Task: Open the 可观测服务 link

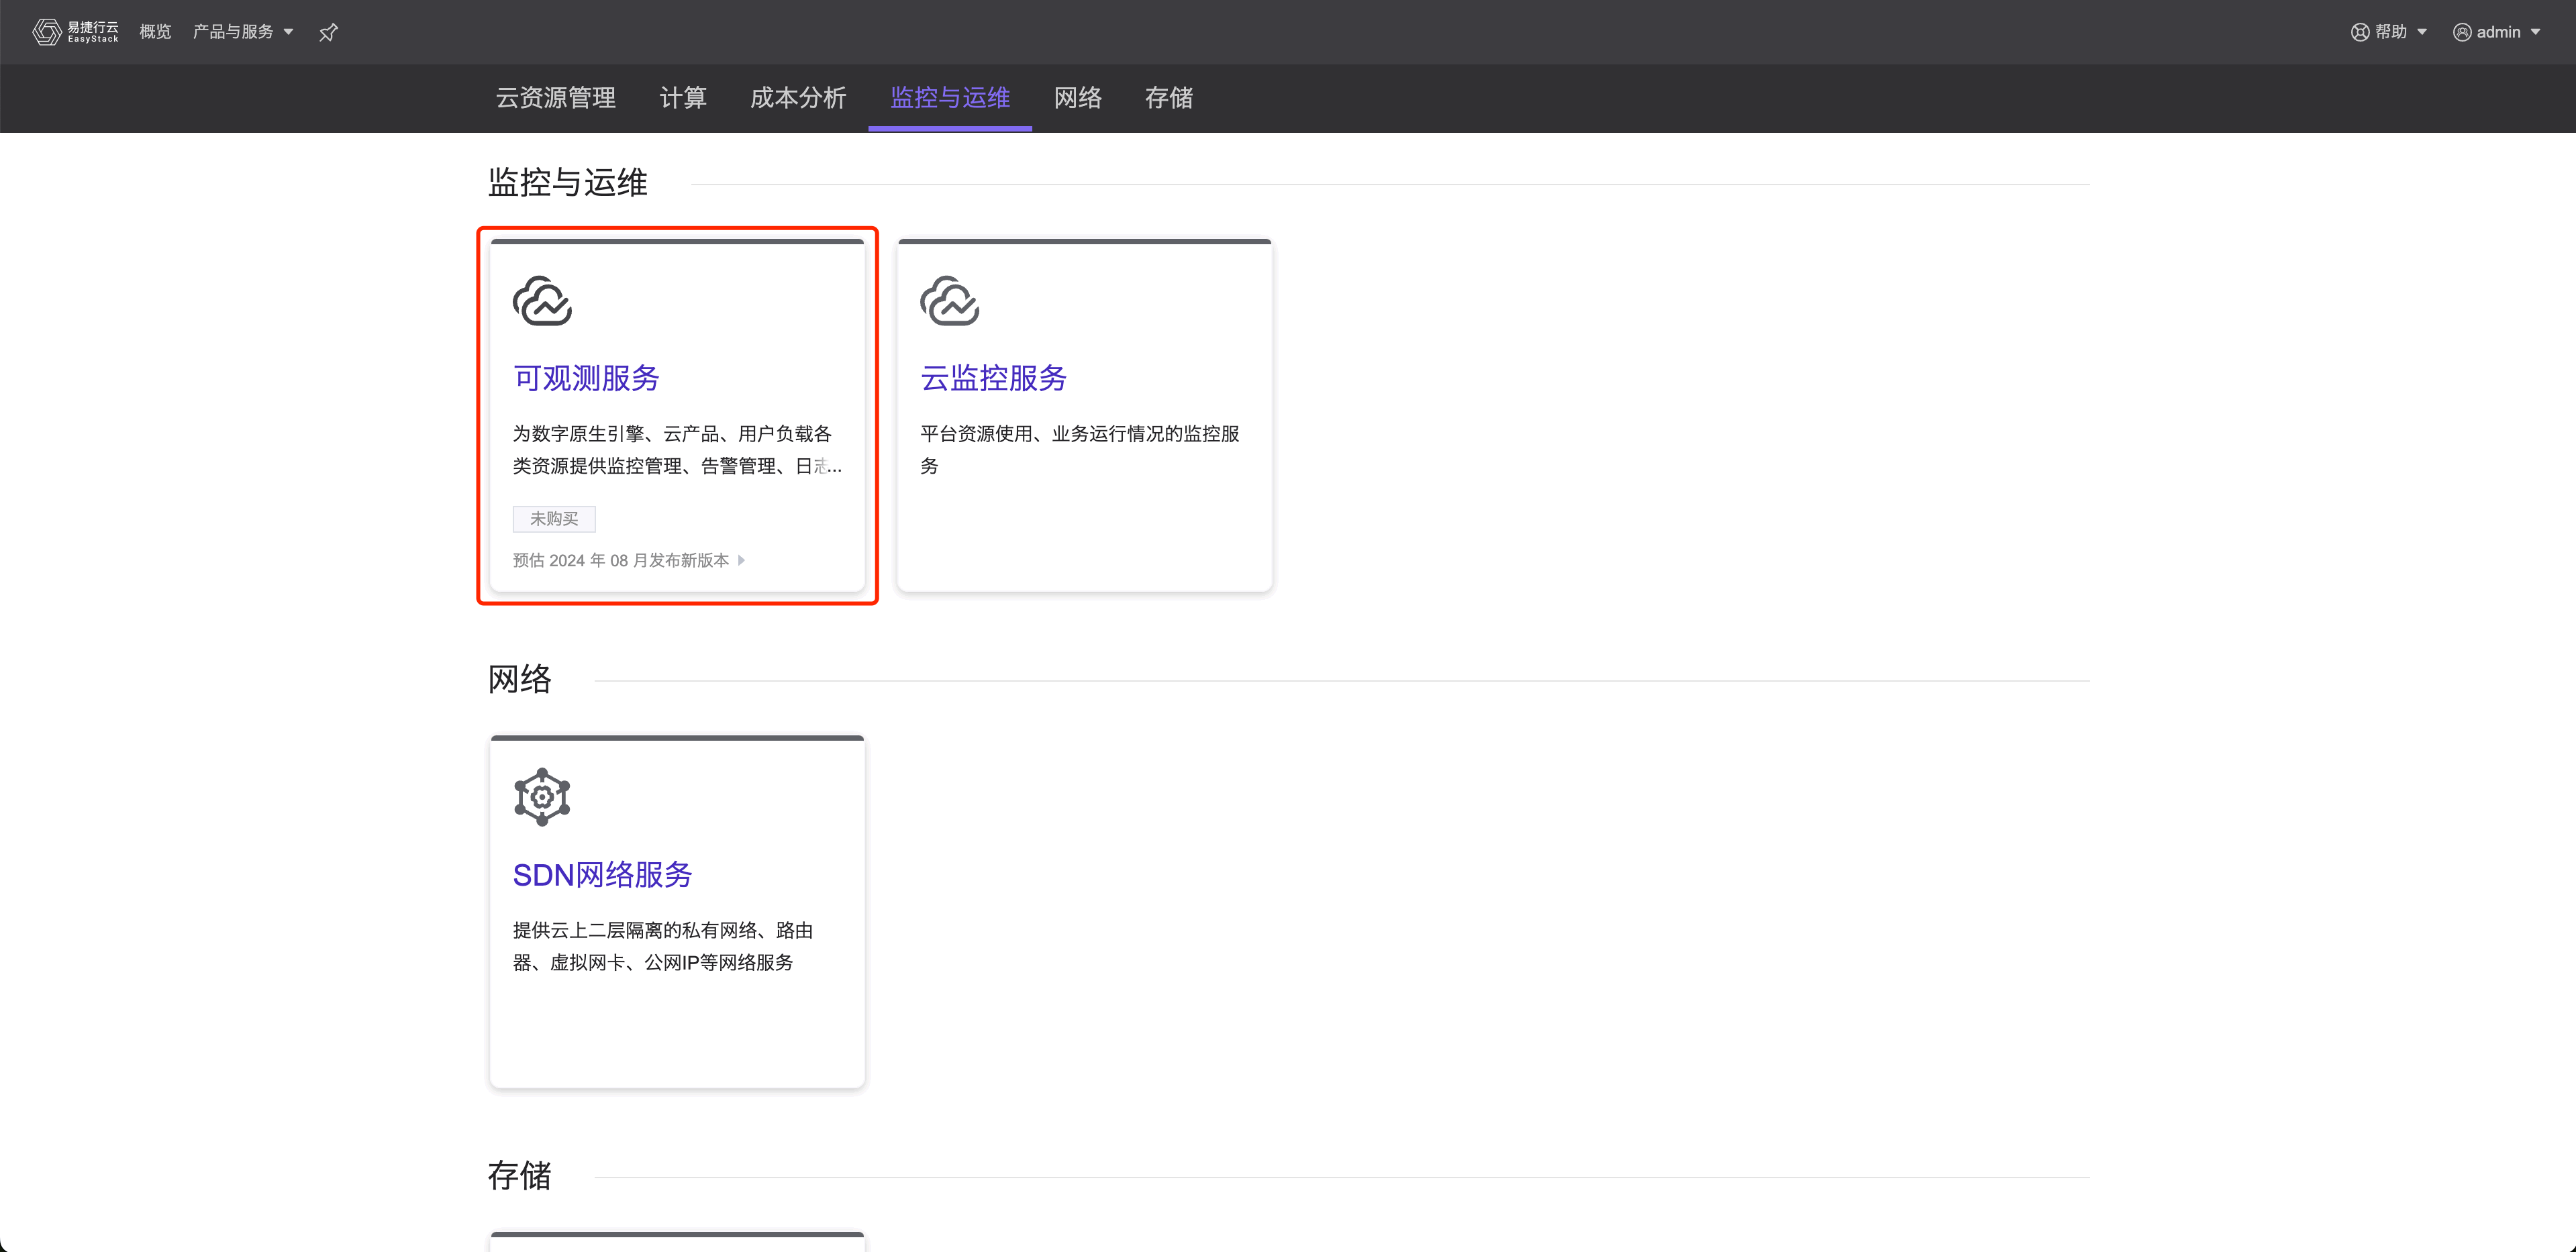Action: pos(586,378)
